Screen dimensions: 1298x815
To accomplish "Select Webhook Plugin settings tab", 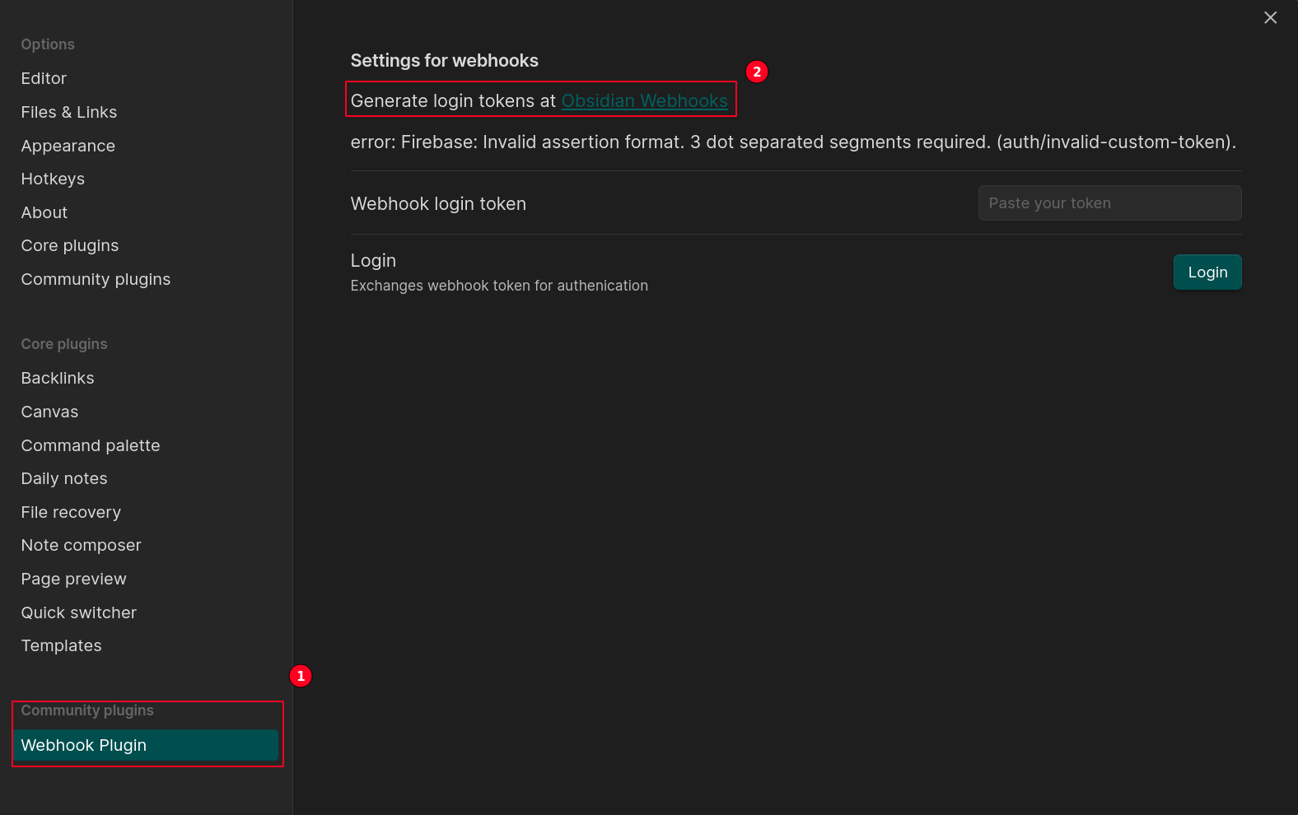I will coord(146,745).
